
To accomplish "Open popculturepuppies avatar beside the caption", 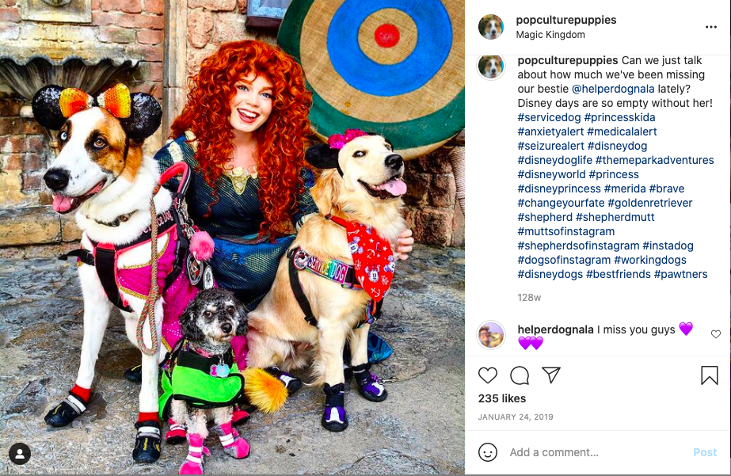I will [x=491, y=67].
